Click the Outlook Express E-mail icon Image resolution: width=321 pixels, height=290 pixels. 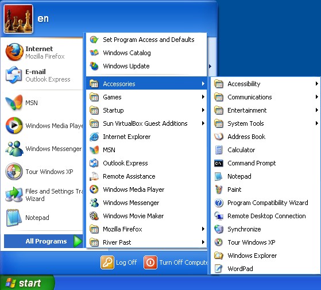pos(14,75)
